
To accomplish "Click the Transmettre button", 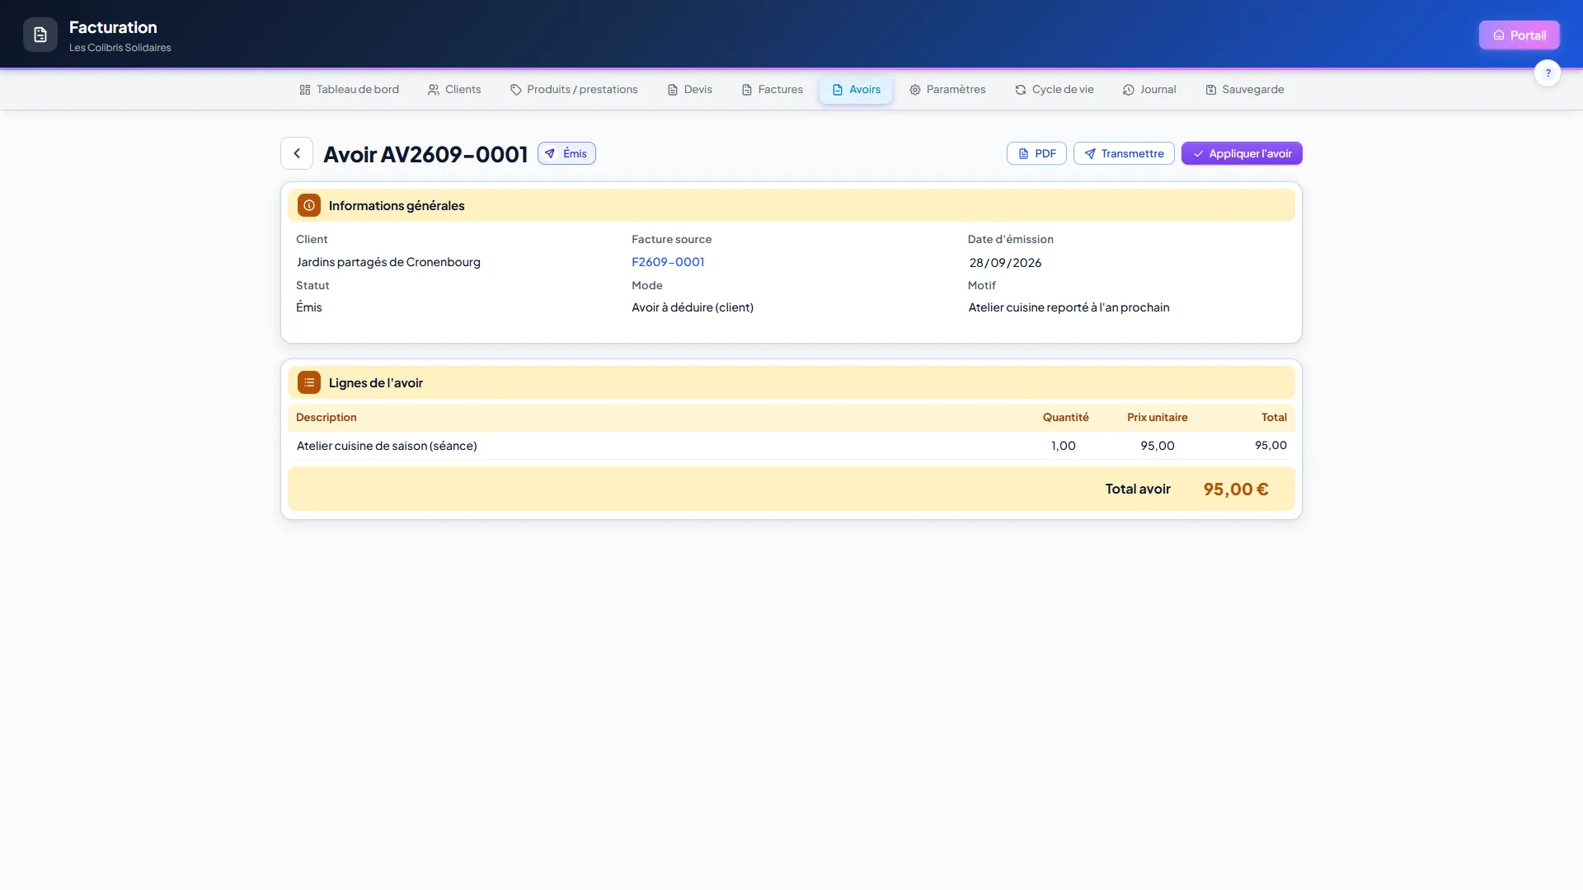I will pos(1124,153).
